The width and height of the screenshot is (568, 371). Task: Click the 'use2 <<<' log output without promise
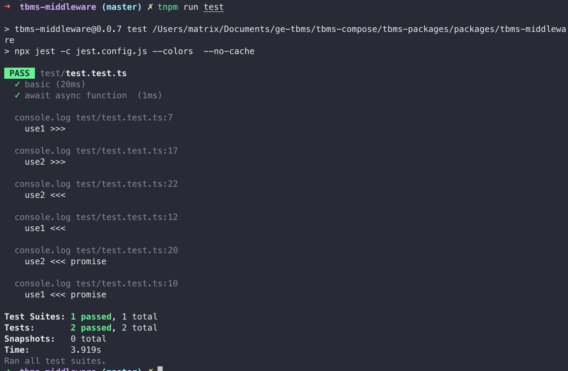tap(45, 195)
